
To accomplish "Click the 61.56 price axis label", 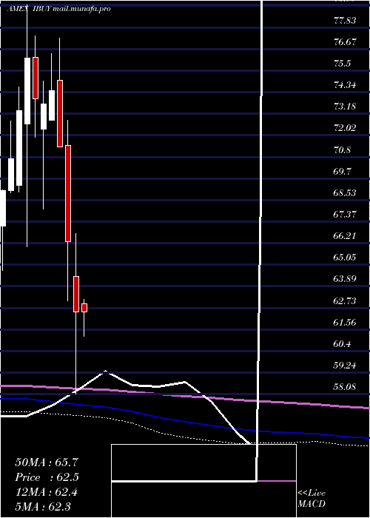I will pyautogui.click(x=345, y=322).
